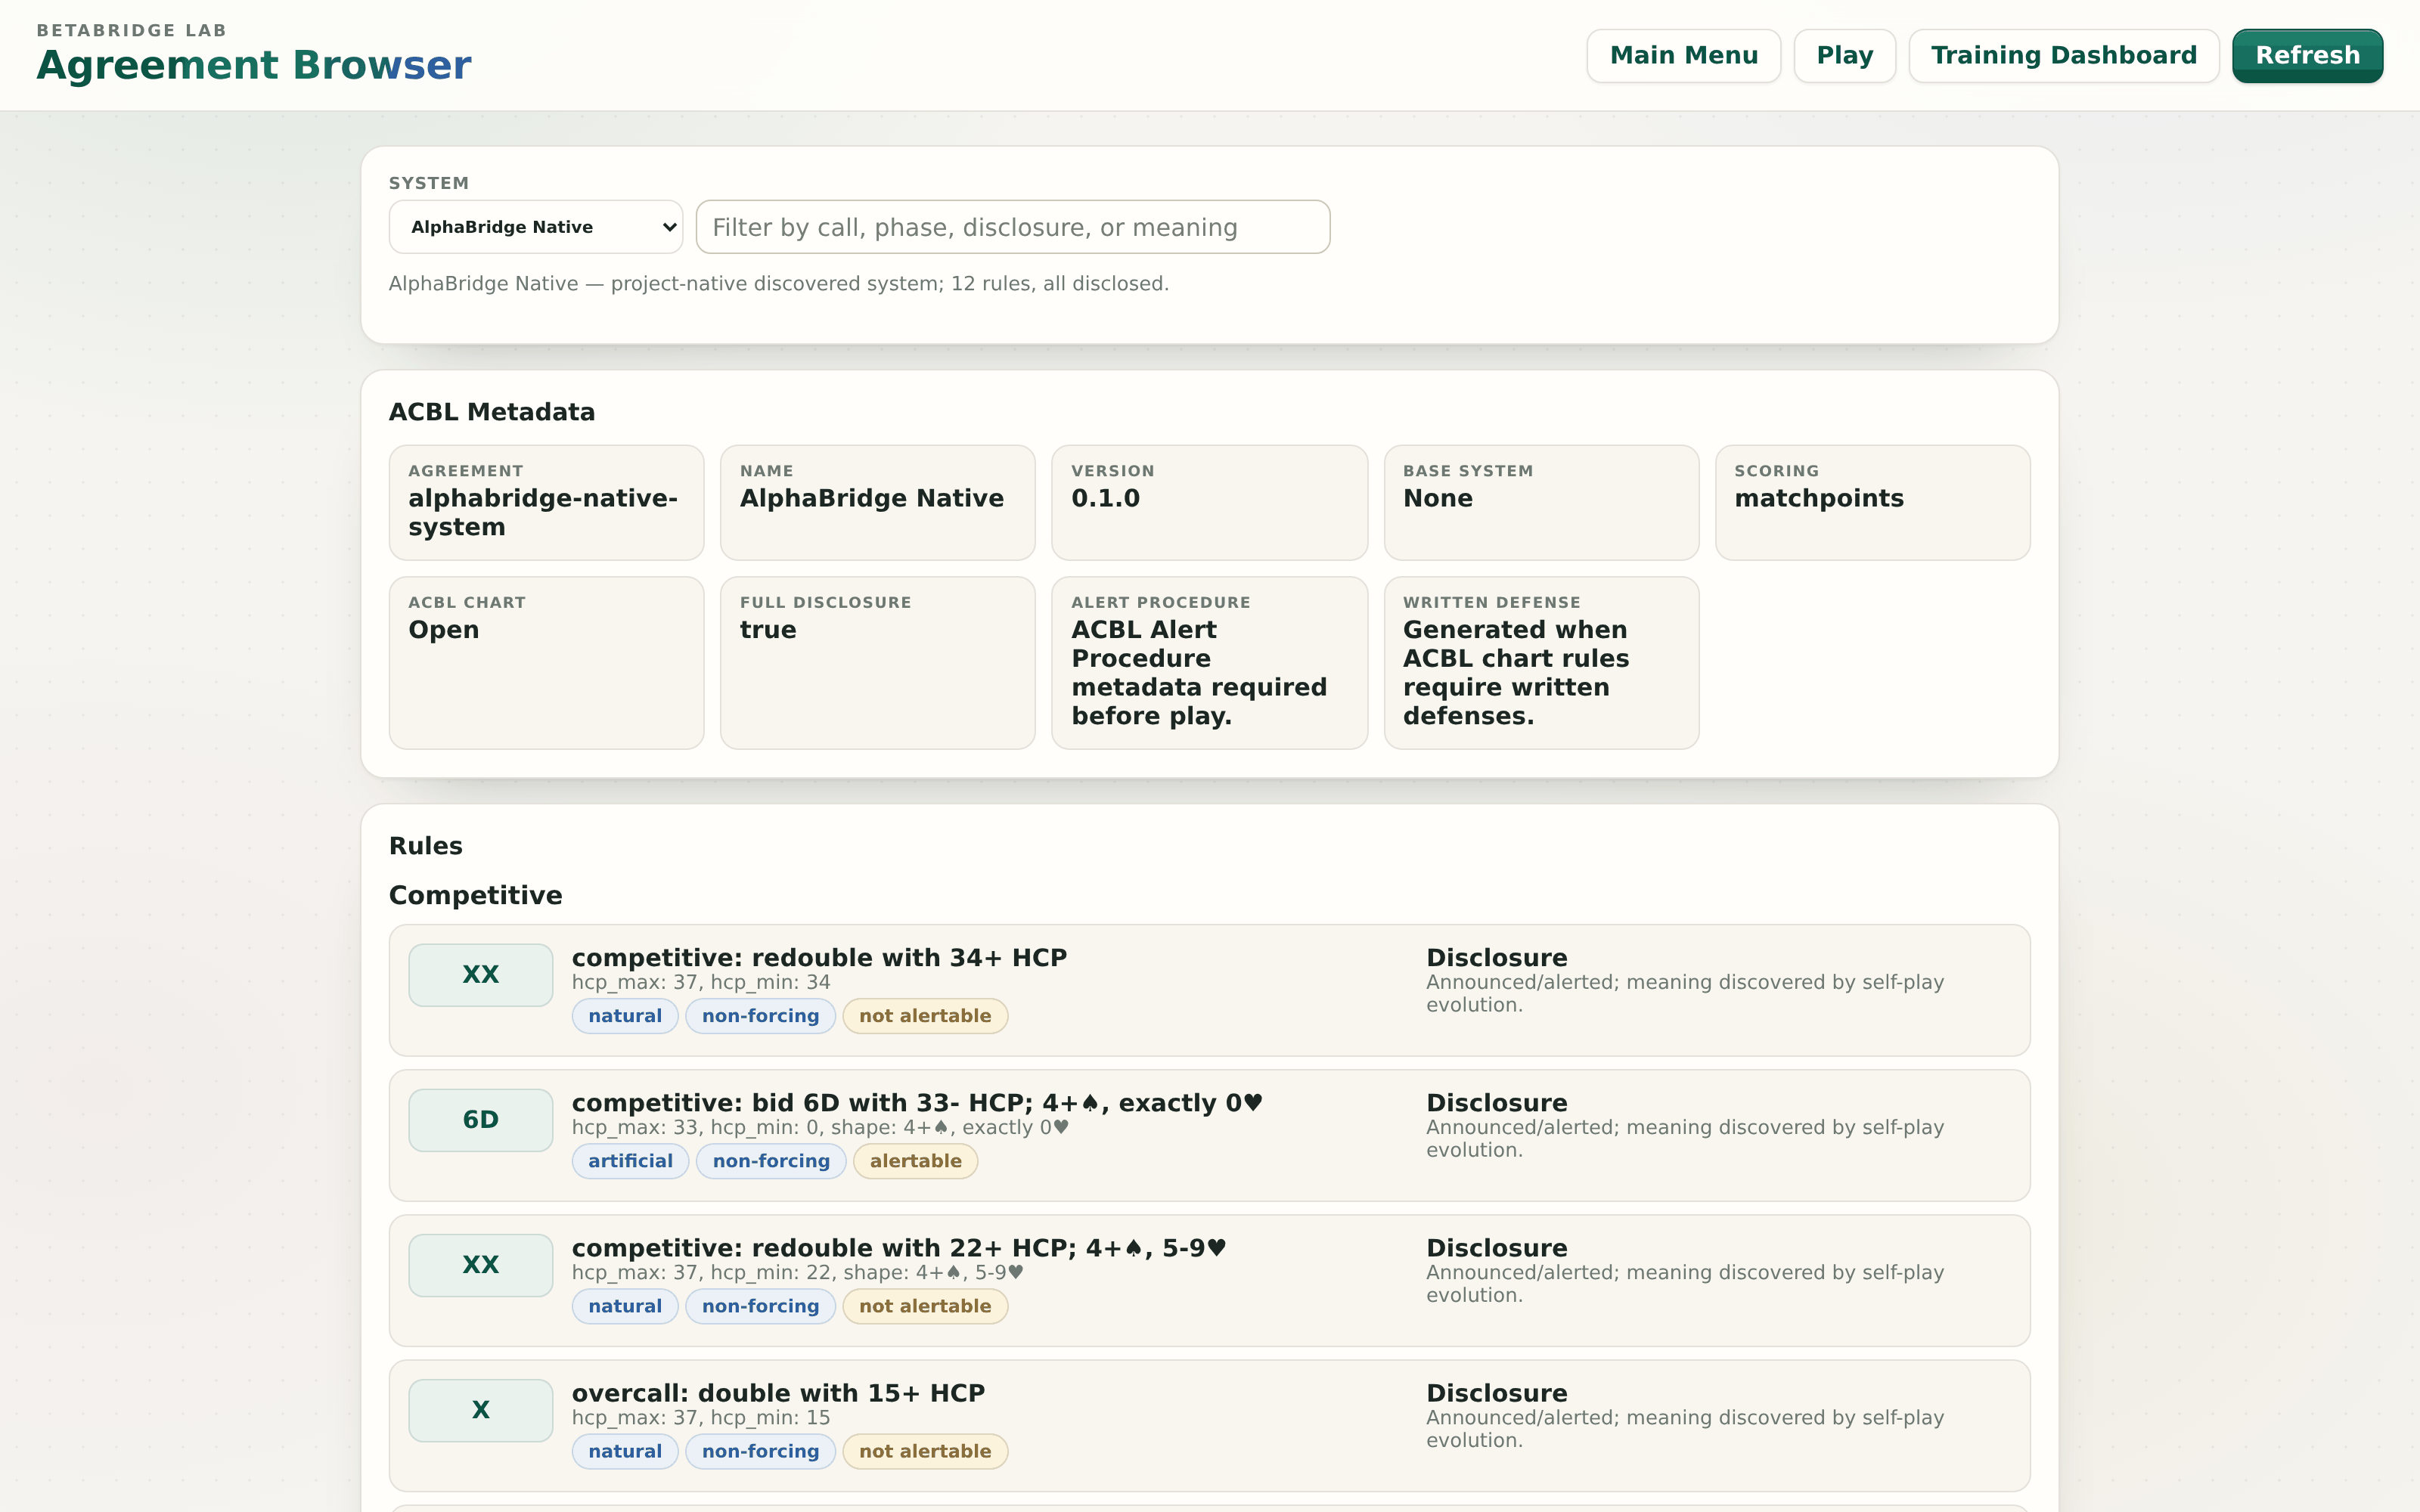The image size is (2420, 1512).
Task: Click the X badge for overcall double
Action: [480, 1410]
